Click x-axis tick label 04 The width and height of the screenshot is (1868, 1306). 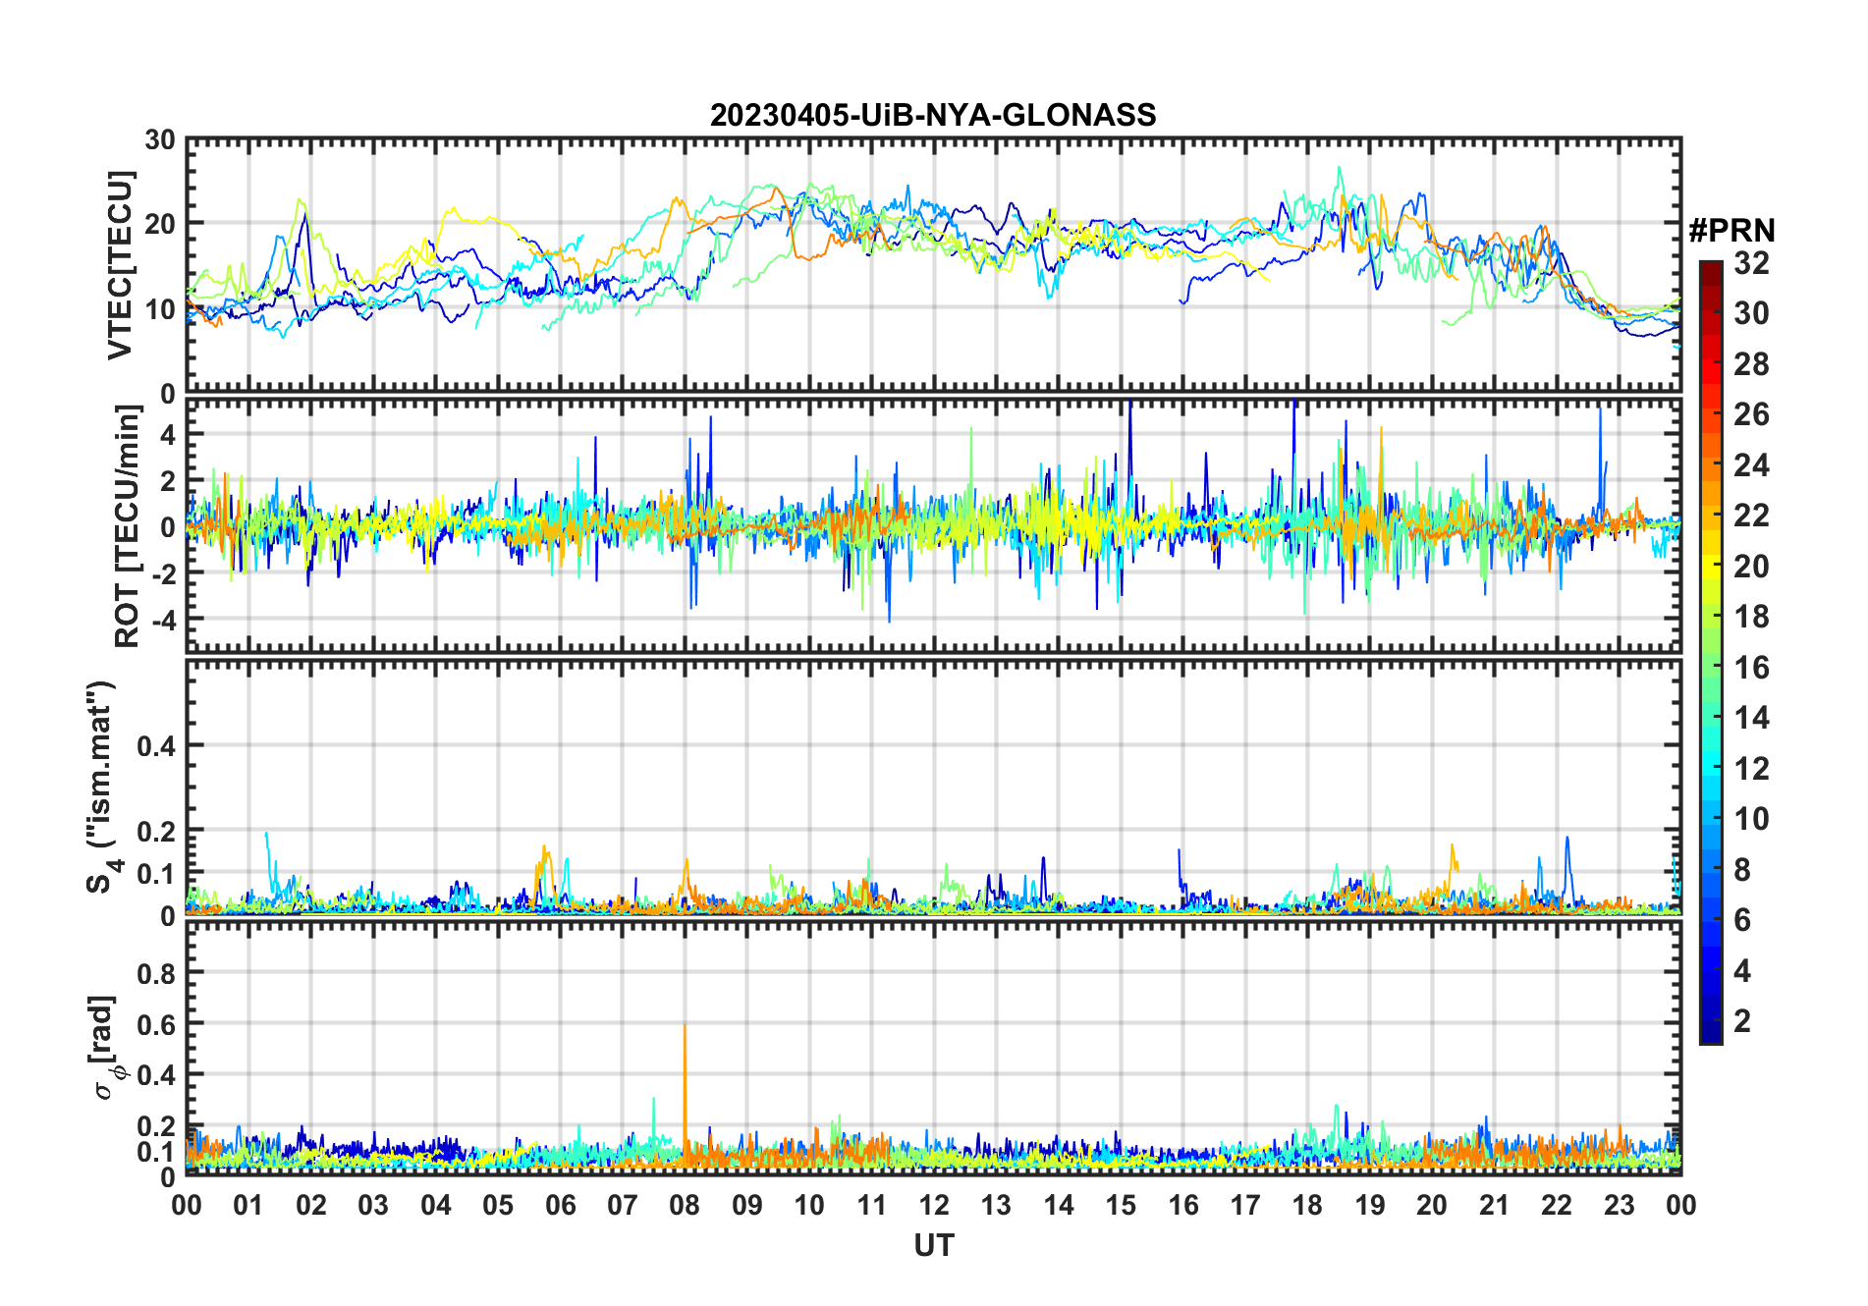tap(436, 1205)
